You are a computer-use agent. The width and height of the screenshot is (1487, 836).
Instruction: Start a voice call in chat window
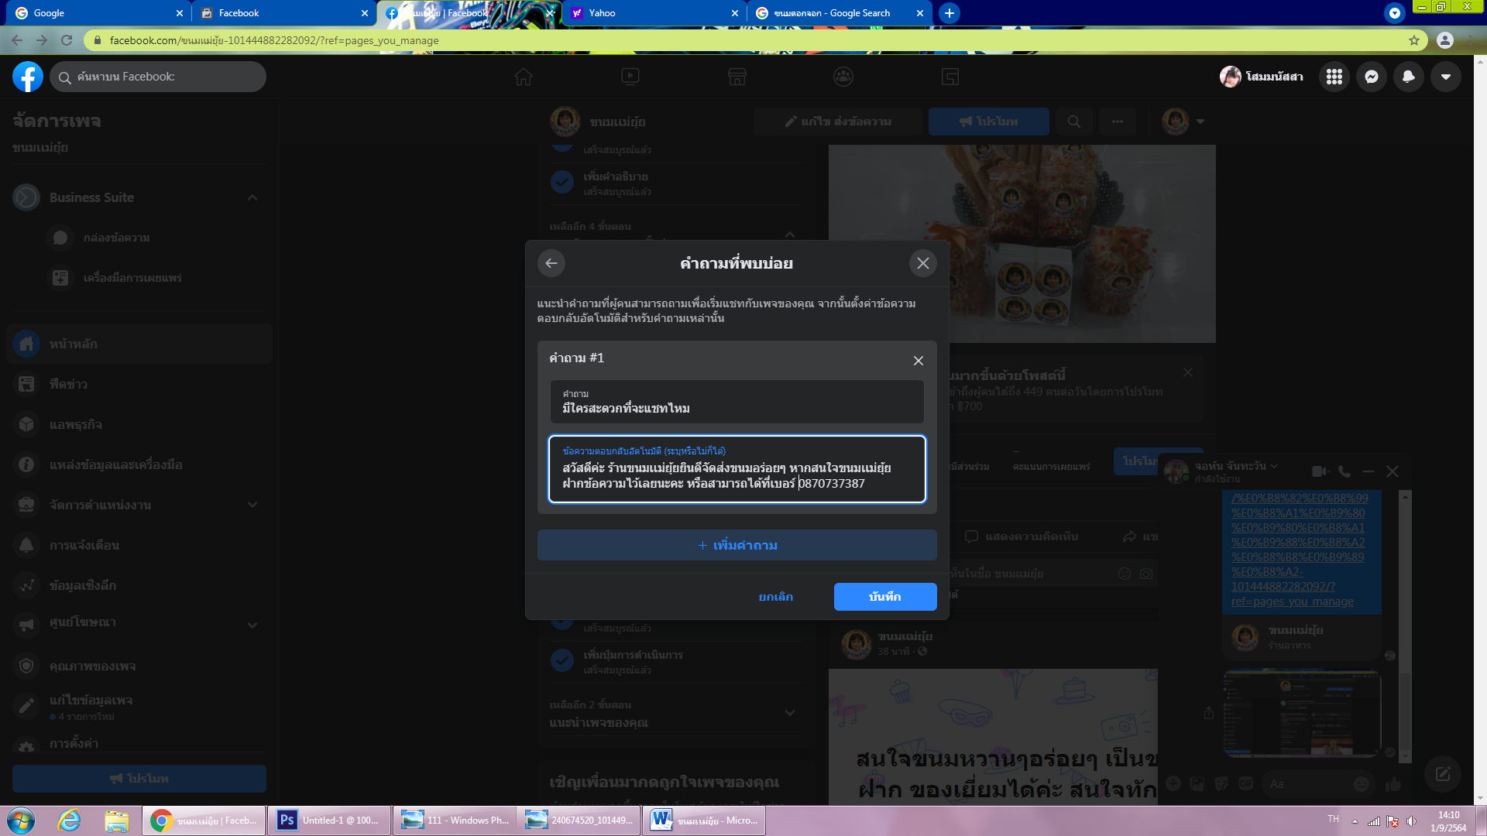tap(1344, 471)
